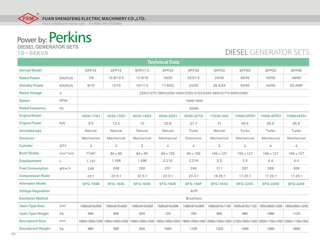Select open type weight 750
Screen dimensions: 320x244
193,214
